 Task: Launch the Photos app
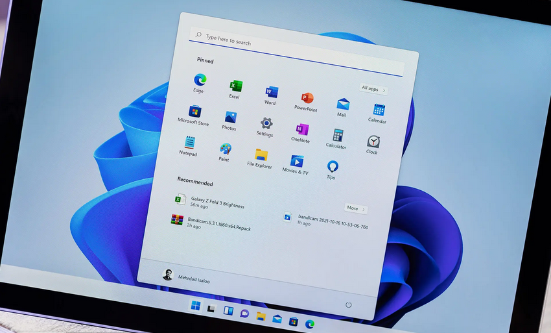tap(230, 120)
